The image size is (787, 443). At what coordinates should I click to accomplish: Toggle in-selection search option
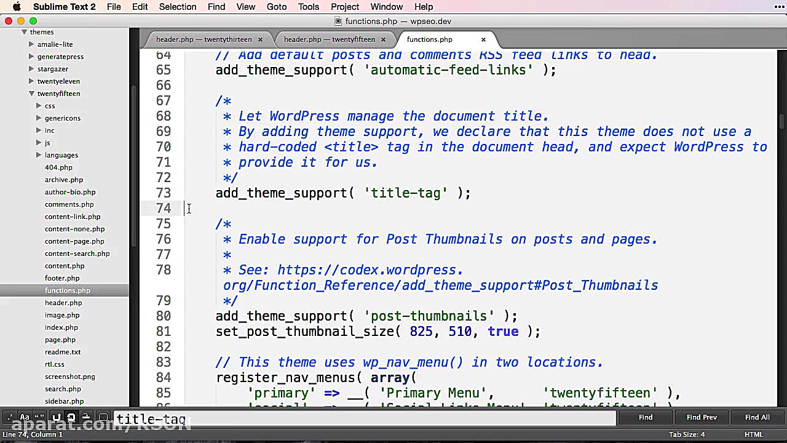[x=87, y=418]
